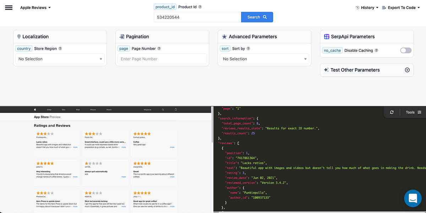Click the product_id parameter chip
Screen dimensions: 426x213
pos(165,6)
